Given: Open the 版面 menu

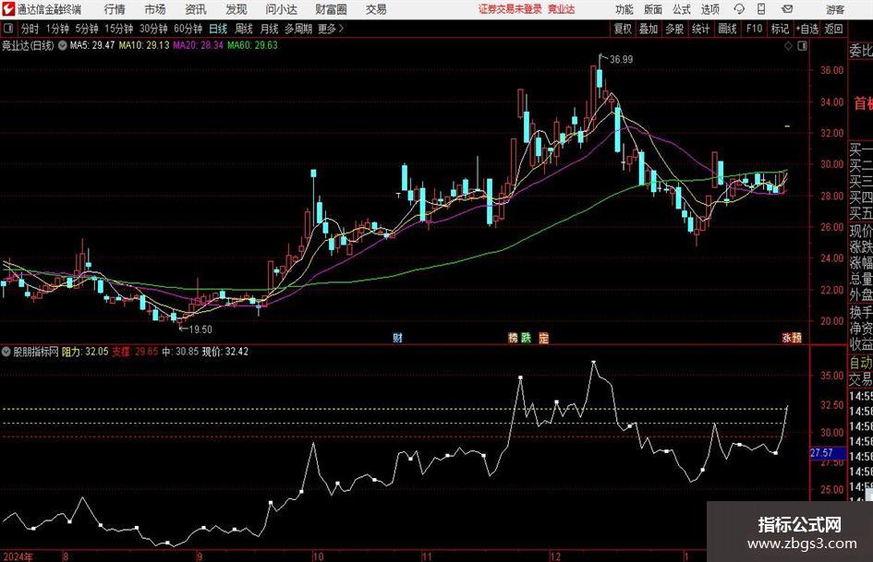Looking at the screenshot, I should pos(652,9).
